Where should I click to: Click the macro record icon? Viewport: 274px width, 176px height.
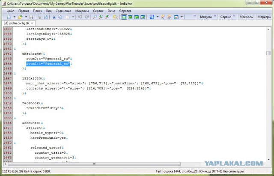163,17
